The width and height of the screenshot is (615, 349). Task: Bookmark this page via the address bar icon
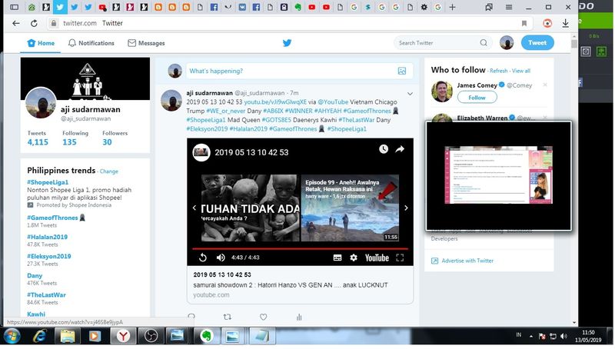(524, 23)
